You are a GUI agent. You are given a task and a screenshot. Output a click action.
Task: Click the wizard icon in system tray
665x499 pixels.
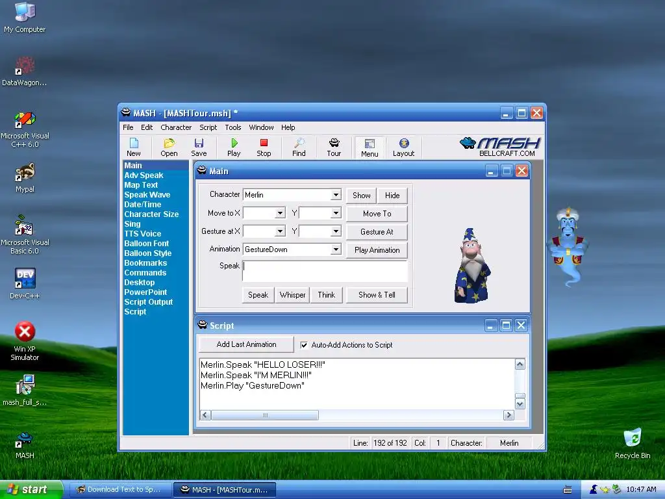click(x=594, y=489)
